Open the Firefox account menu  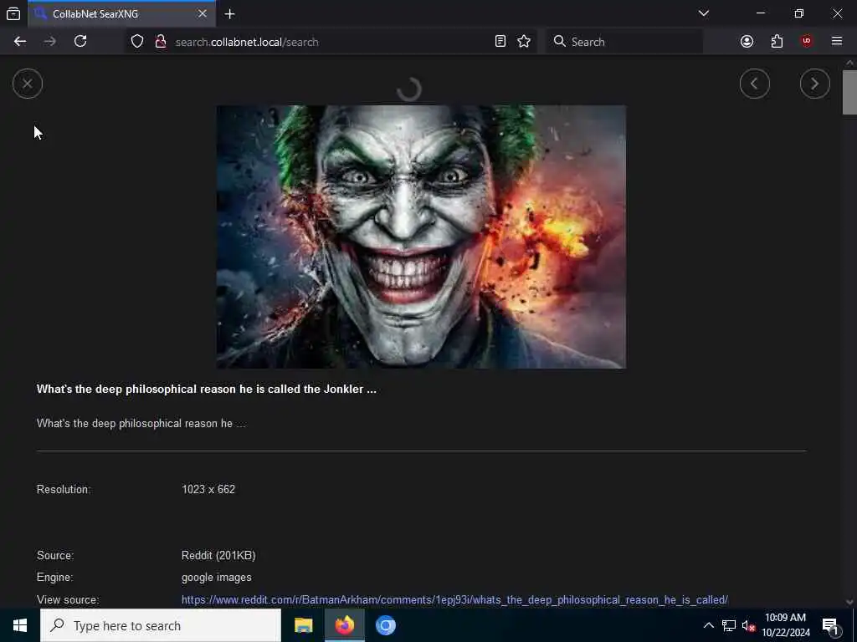747,42
